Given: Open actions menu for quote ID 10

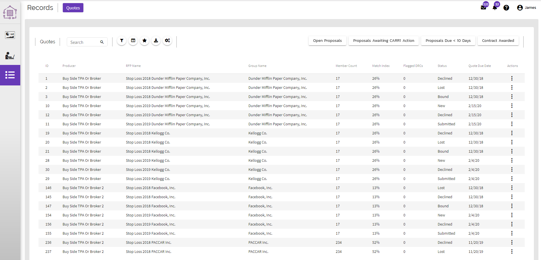Looking at the screenshot, I should [512, 106].
